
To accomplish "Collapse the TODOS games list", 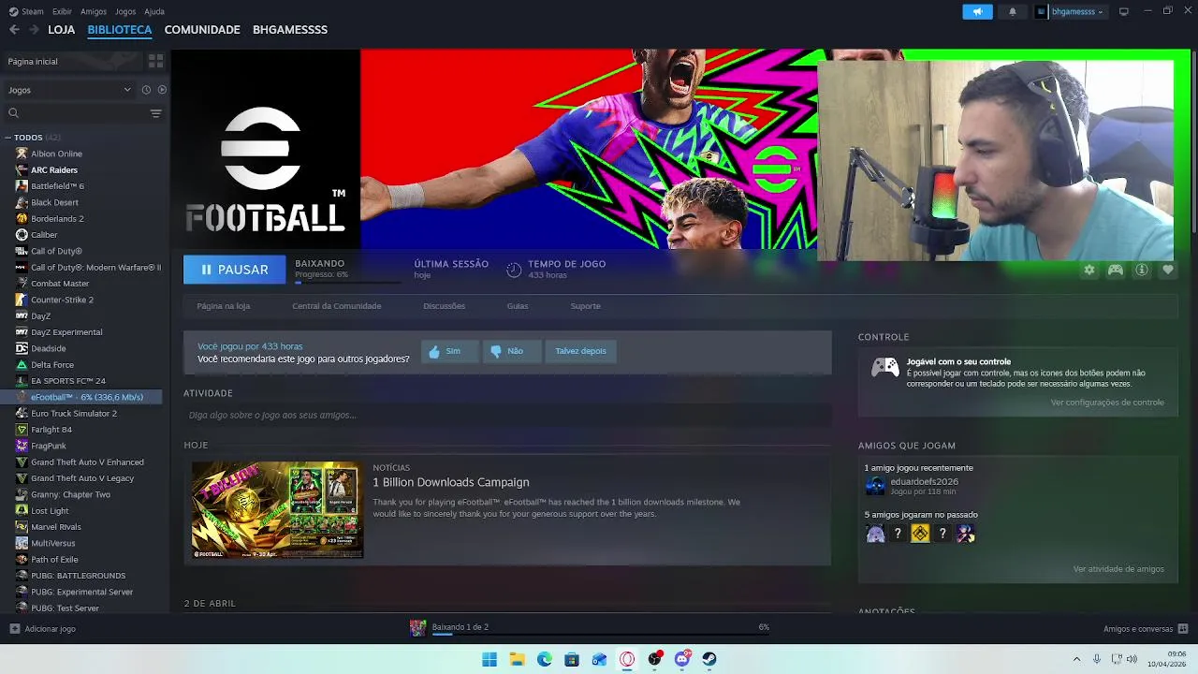I will (8, 138).
